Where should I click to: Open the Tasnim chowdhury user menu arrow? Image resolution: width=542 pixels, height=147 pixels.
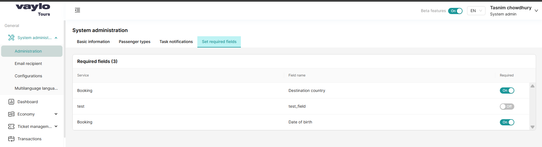pyautogui.click(x=536, y=11)
